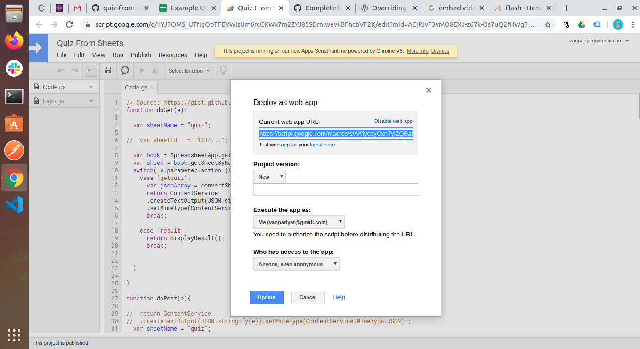Viewport: 640px width, 349px height.
Task: Click More info in the V8 banner
Action: 418,51
